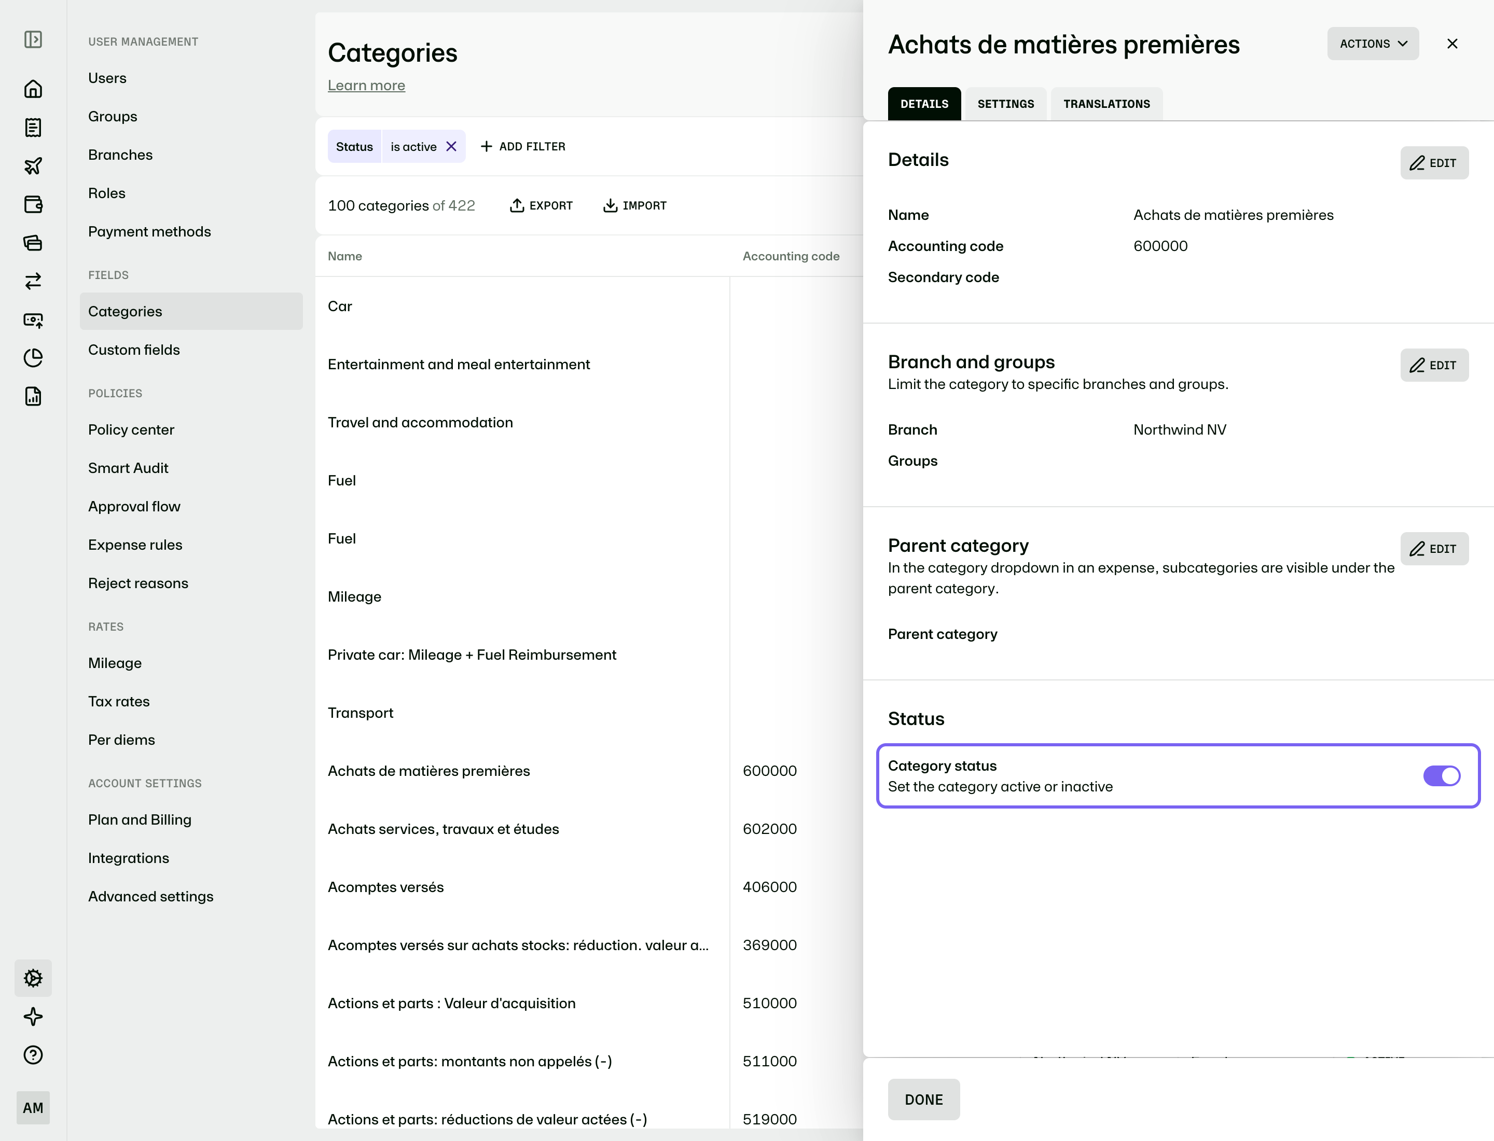Open Approval flow in sidebar
The width and height of the screenshot is (1494, 1141).
191,507
